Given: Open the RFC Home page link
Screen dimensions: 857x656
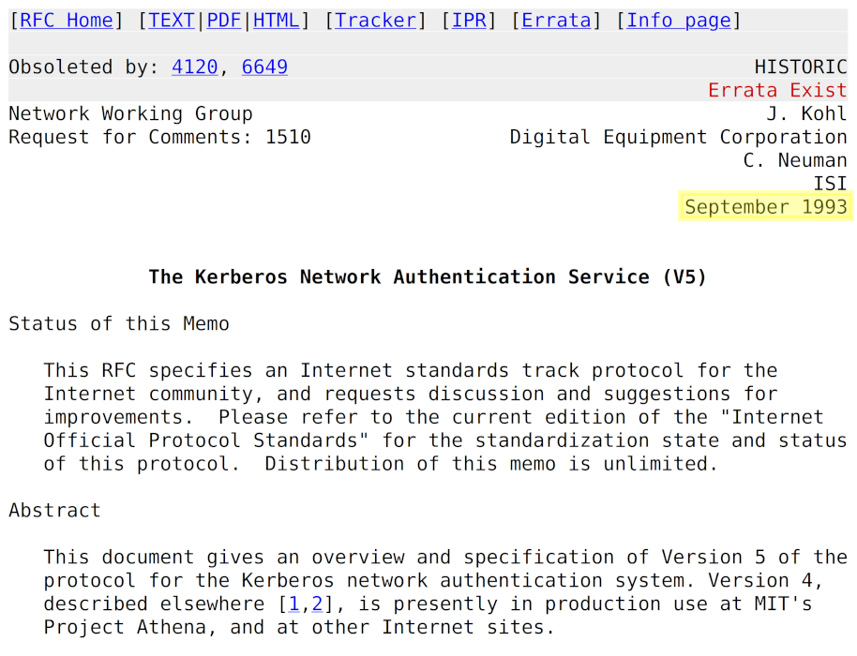Looking at the screenshot, I should click(x=65, y=20).
